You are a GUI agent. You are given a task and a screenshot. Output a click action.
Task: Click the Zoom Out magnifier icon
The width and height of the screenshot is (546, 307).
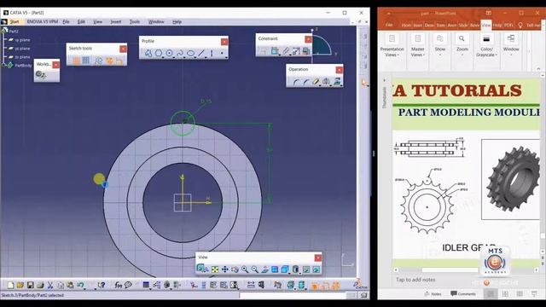[255, 269]
